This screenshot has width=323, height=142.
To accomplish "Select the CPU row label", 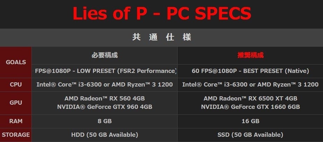I will click(16, 84).
